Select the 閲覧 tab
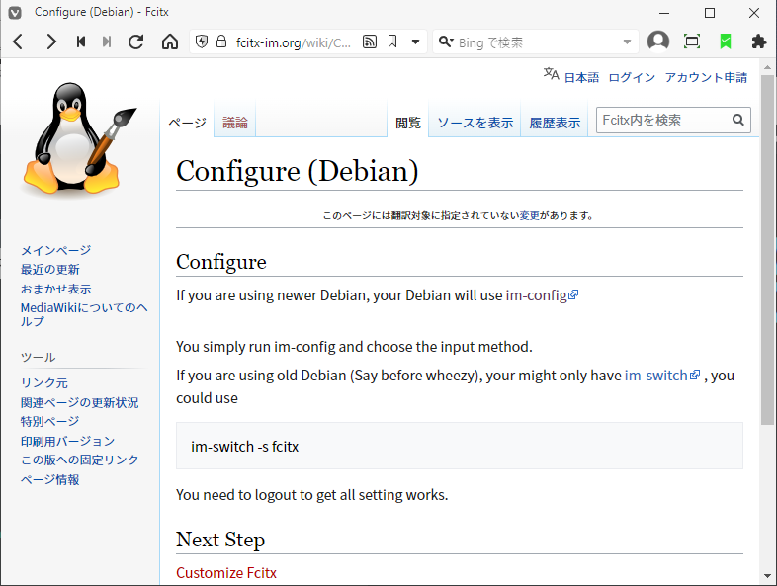Image resolution: width=777 pixels, height=586 pixels. pyautogui.click(x=408, y=123)
